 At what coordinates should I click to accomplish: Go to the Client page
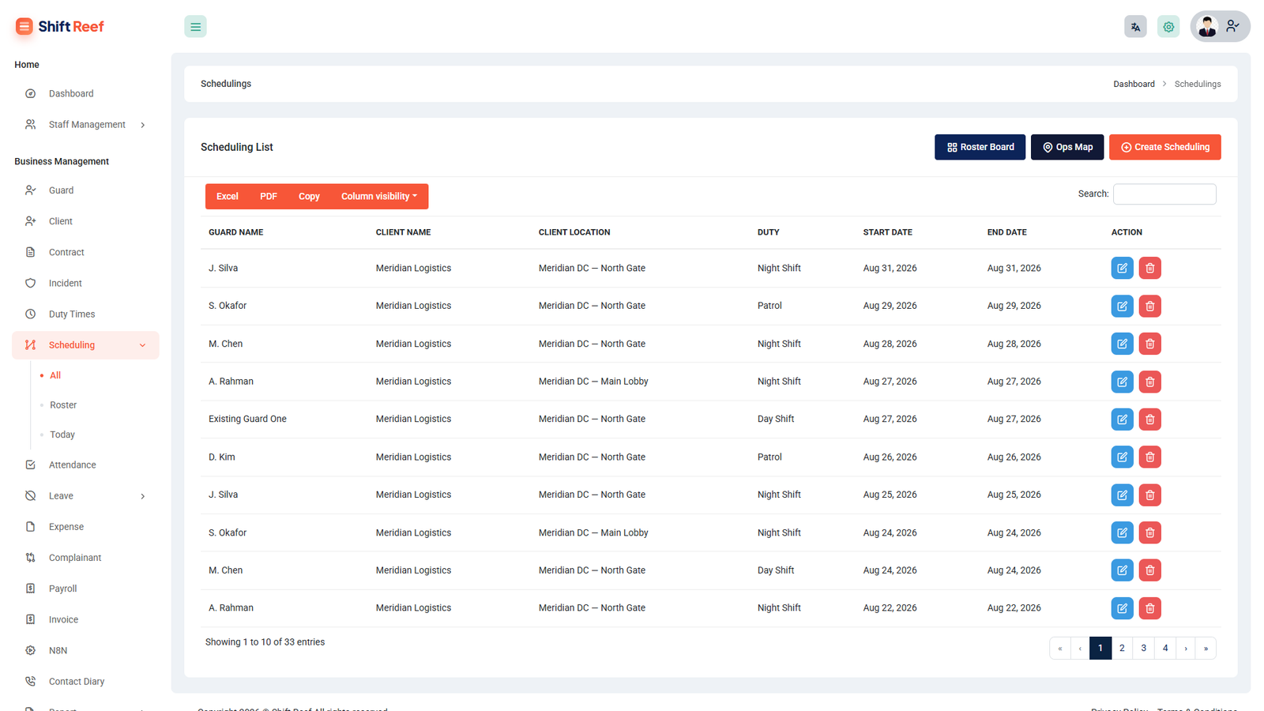pos(85,221)
